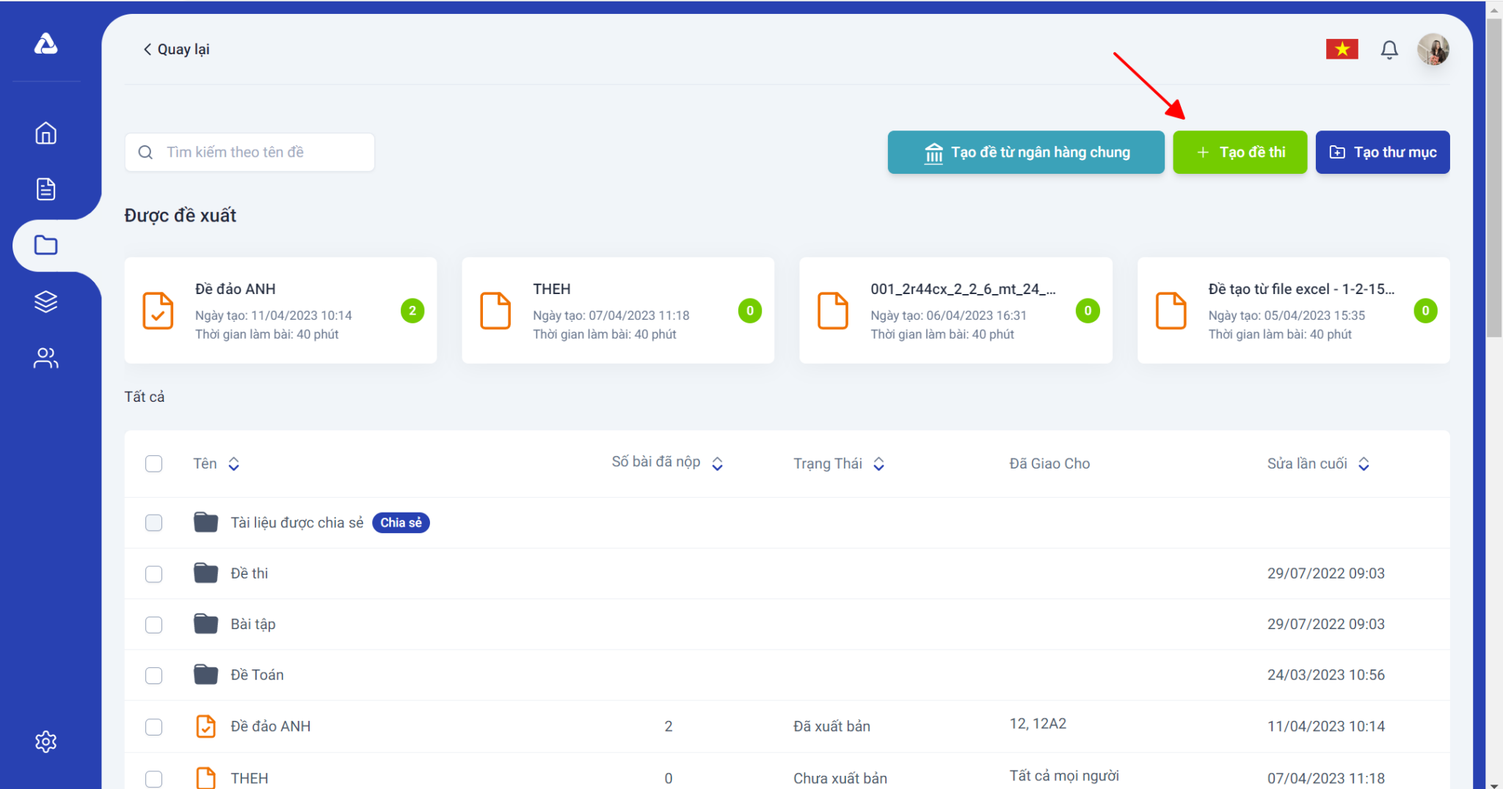Open the user profile avatar
Viewport: 1503px width, 789px height.
click(x=1433, y=49)
